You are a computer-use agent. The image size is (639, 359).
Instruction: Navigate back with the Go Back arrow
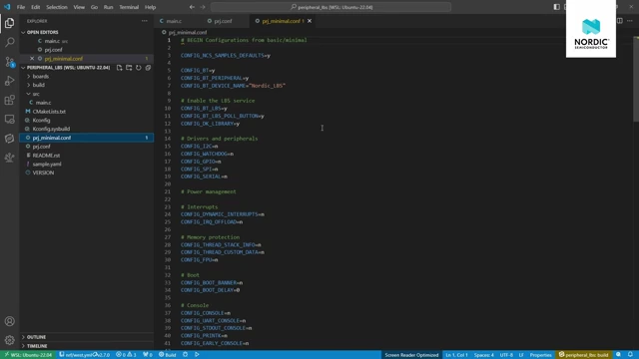click(192, 7)
